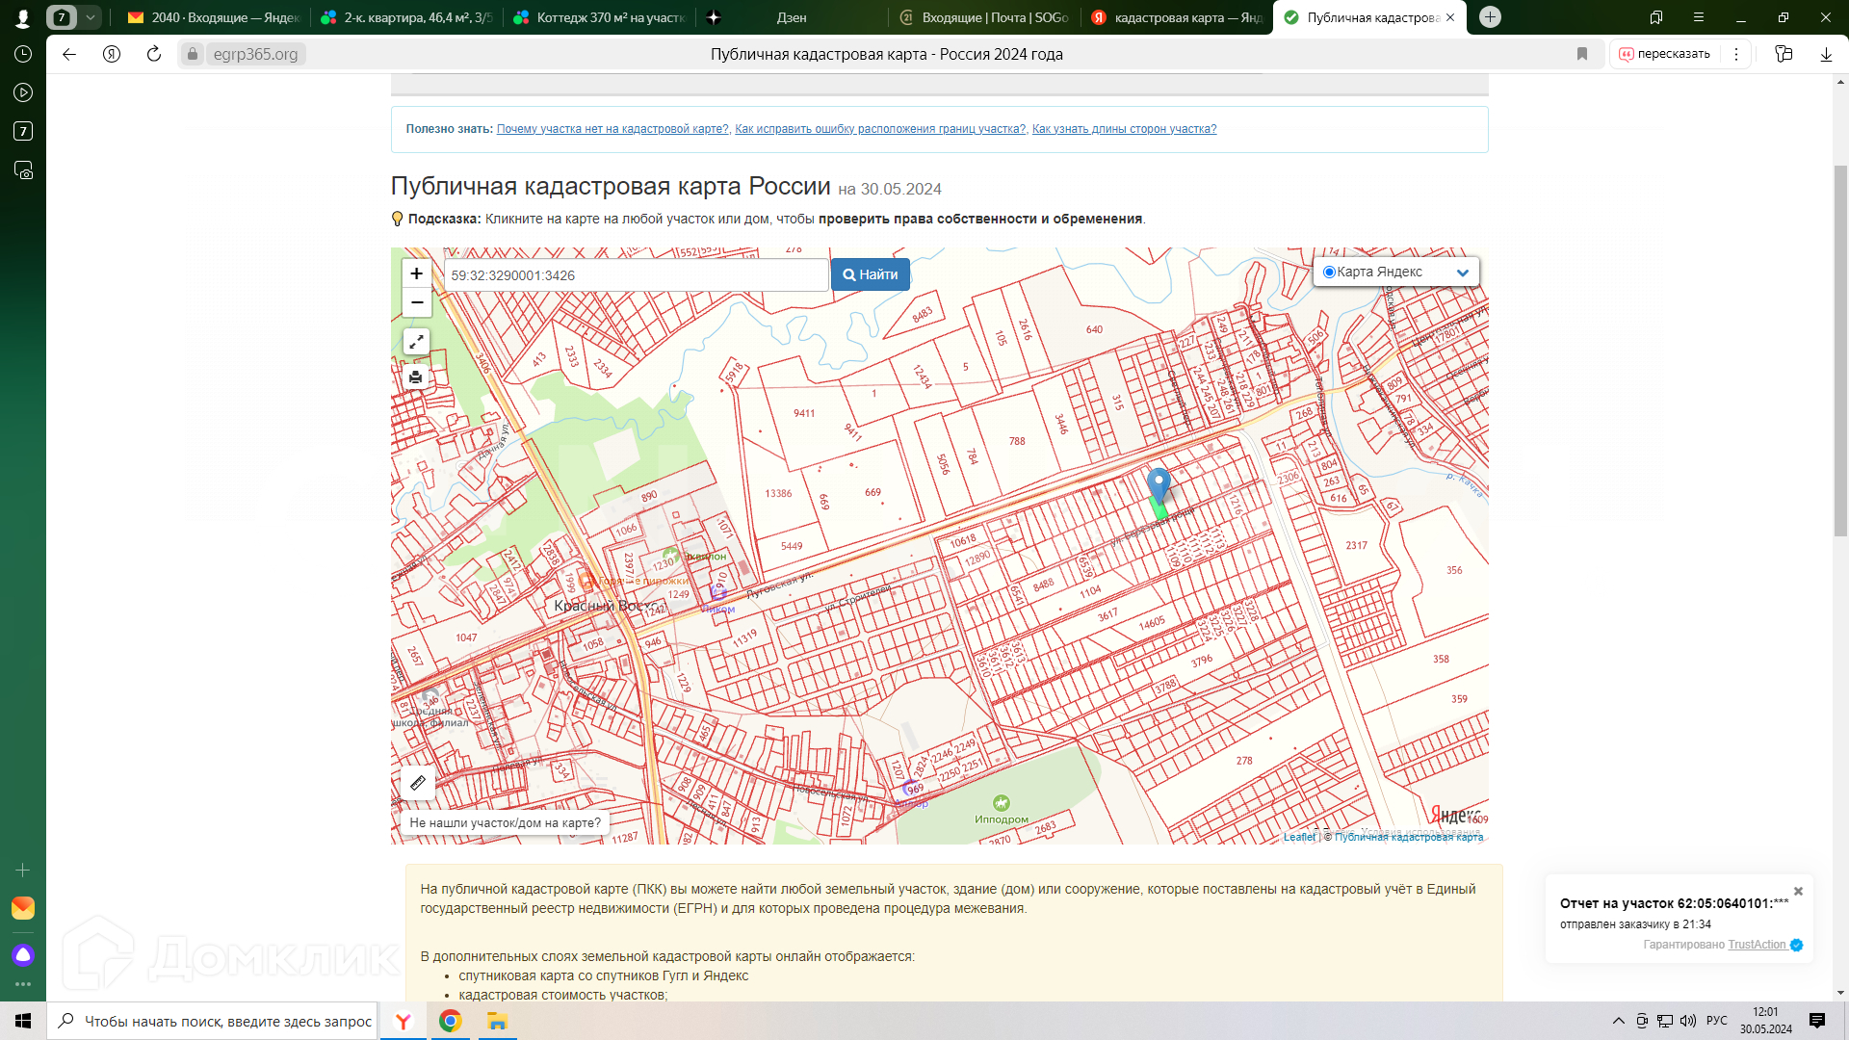The height and width of the screenshot is (1040, 1849).
Task: Click the map print icon
Action: (x=416, y=377)
